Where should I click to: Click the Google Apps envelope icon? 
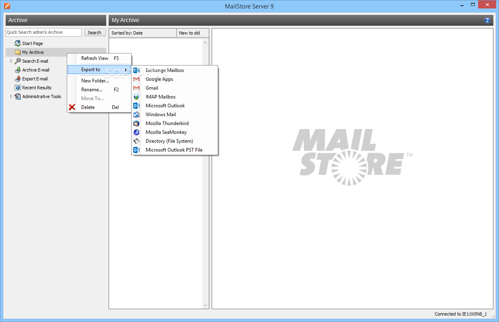137,79
